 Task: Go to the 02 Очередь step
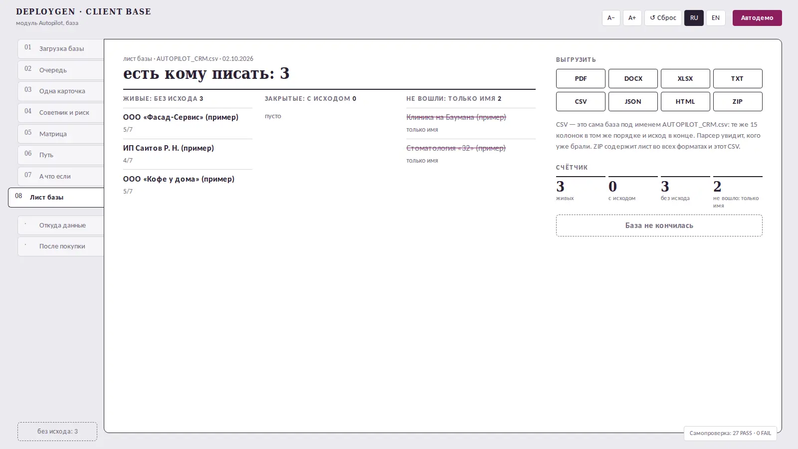coord(61,70)
